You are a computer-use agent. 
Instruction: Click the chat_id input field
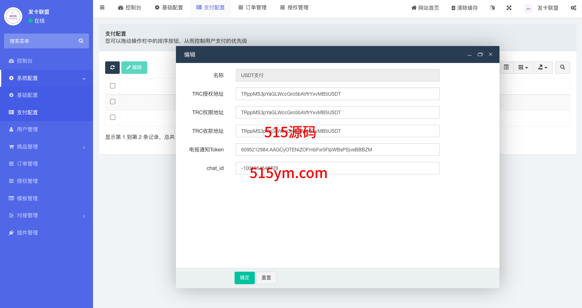[337, 168]
